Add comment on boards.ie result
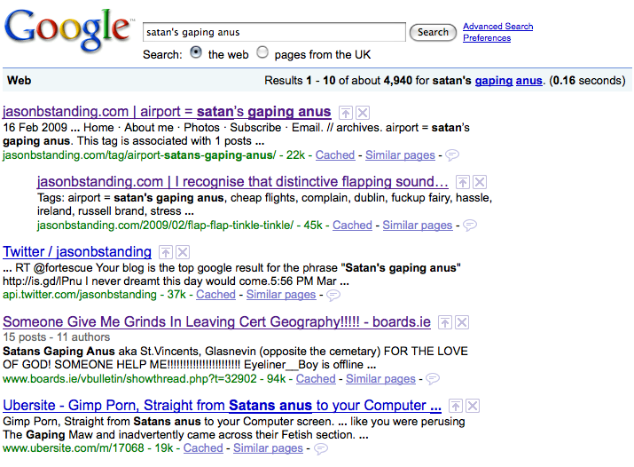This screenshot has height=467, width=634. coord(433,379)
